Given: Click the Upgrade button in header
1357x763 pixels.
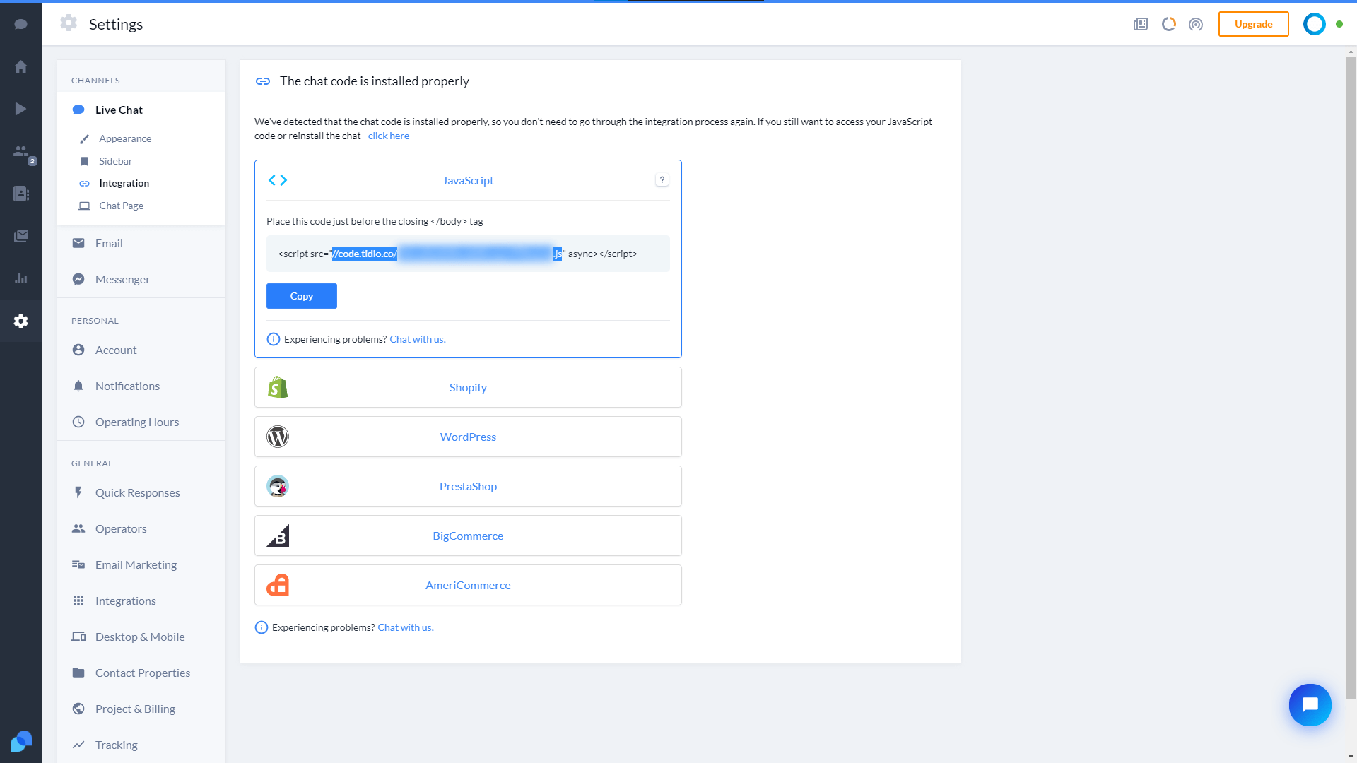Looking at the screenshot, I should (1252, 24).
